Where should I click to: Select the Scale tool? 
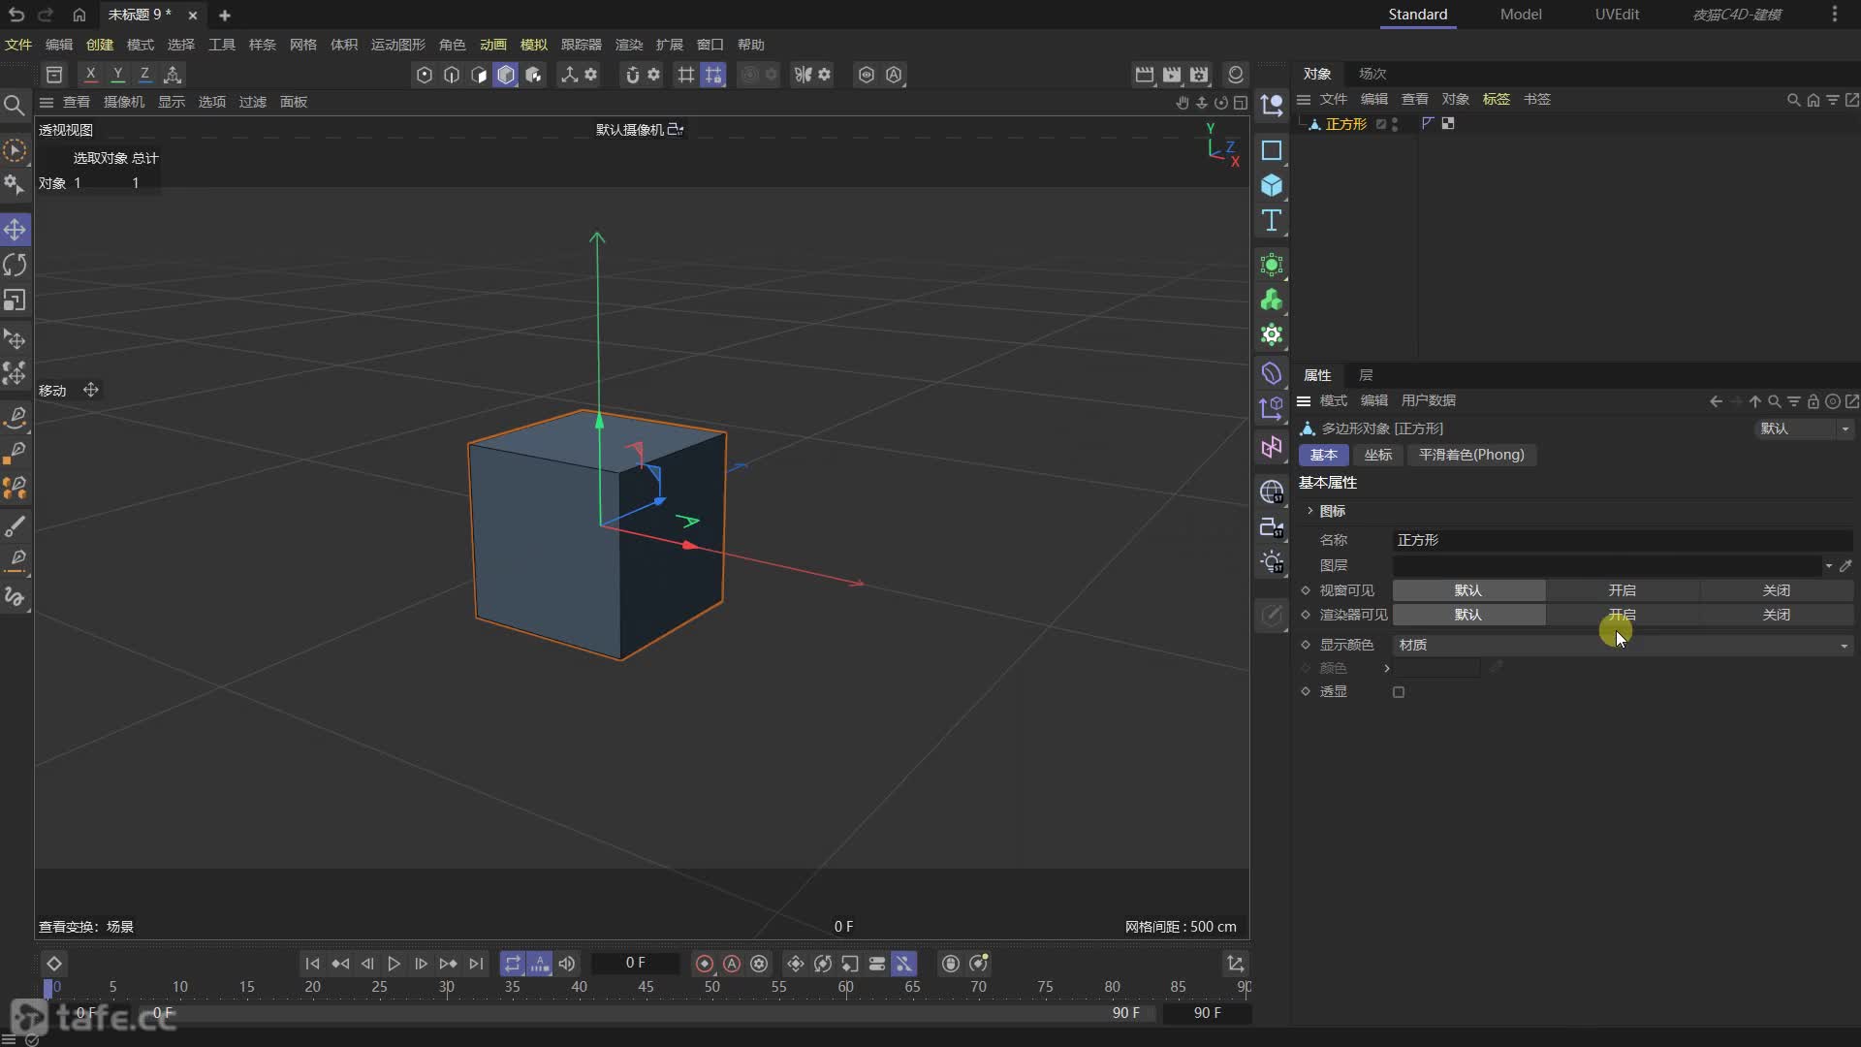coord(15,301)
